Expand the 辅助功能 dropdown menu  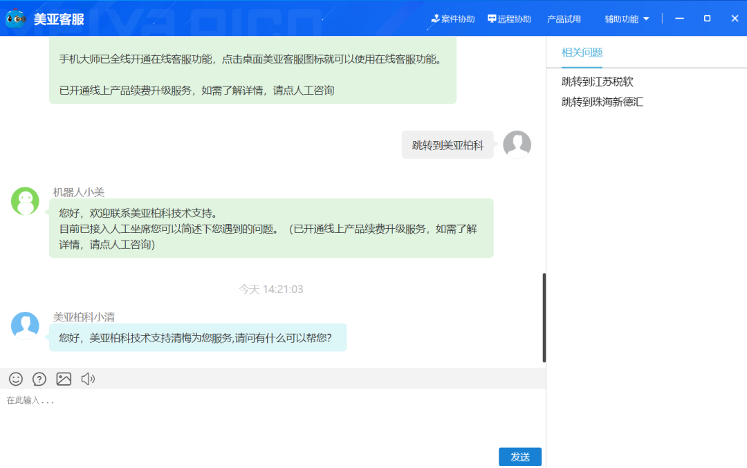(627, 19)
